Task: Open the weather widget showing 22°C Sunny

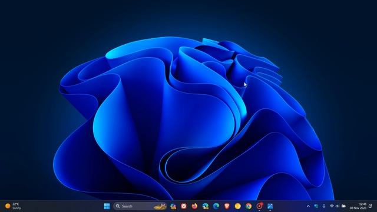Action: (13, 206)
